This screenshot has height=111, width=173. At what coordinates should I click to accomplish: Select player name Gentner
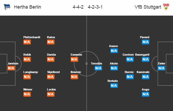tap(128, 55)
